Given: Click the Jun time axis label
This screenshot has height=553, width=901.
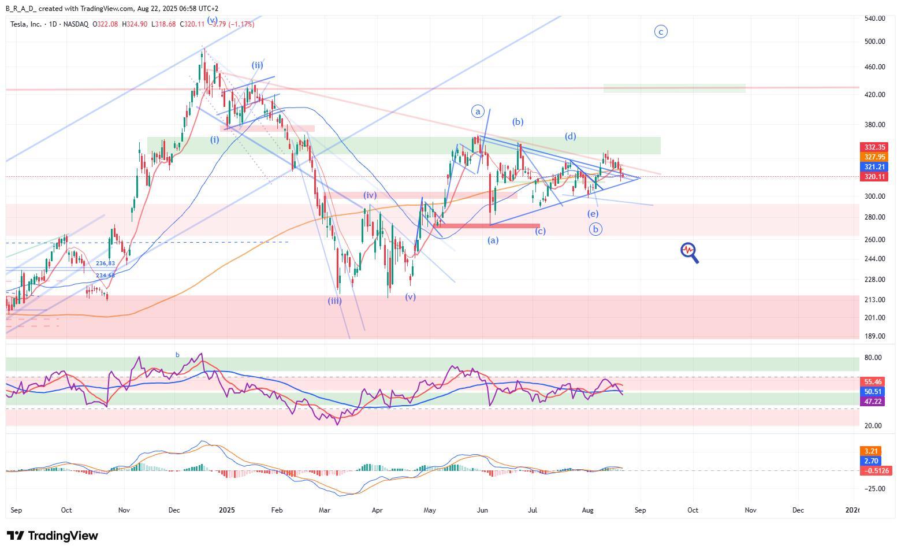Looking at the screenshot, I should pos(483,510).
